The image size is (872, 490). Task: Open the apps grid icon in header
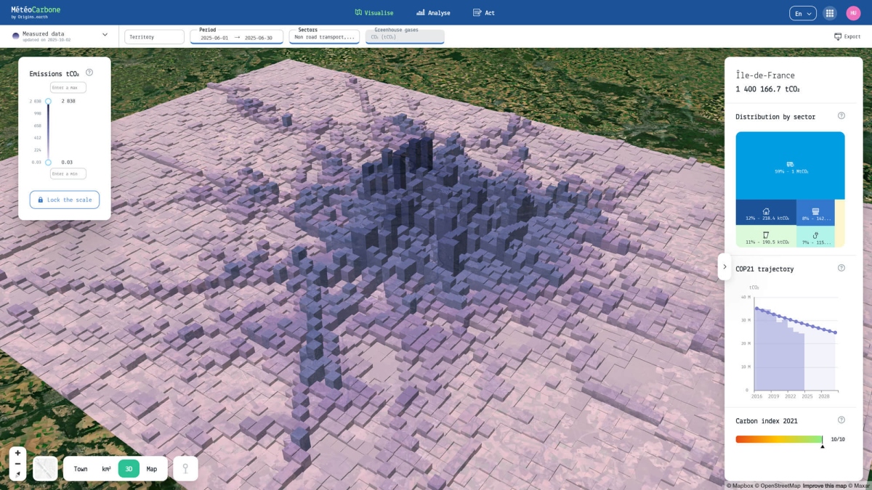click(x=829, y=12)
